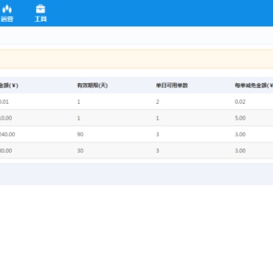Select validity 1 in the 0.01 row
Screen dimensions: 273x273
click(x=78, y=102)
